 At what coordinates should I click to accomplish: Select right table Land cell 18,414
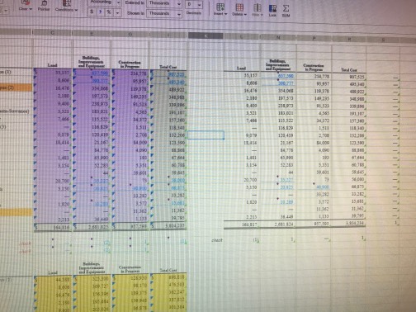point(242,143)
